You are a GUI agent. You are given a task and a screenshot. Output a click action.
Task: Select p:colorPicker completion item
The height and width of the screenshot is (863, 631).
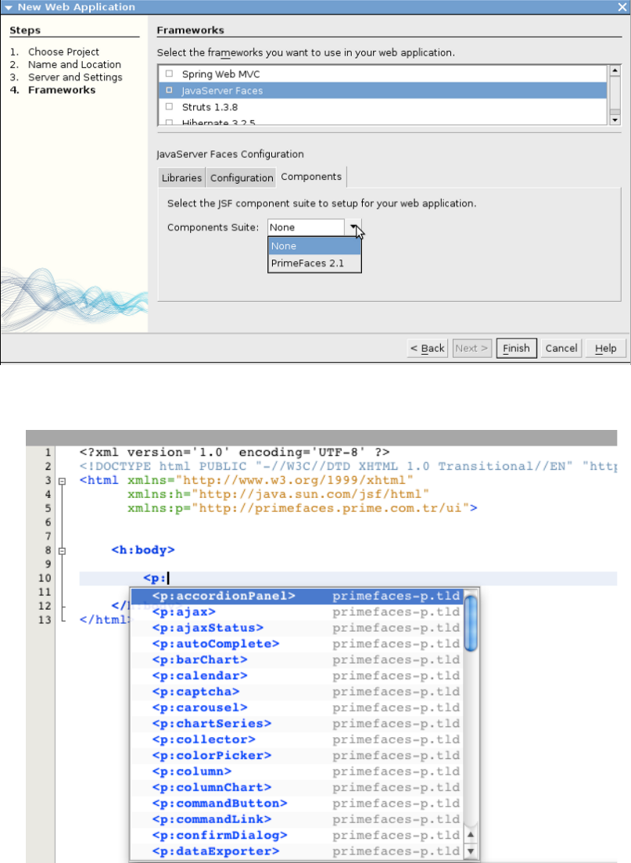297,756
